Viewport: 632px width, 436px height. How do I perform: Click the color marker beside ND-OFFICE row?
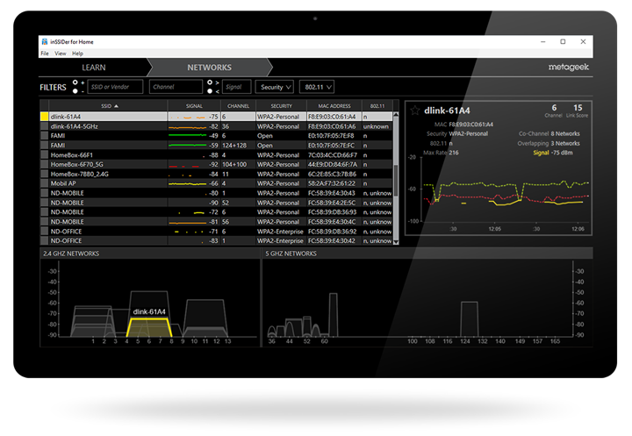coord(45,232)
